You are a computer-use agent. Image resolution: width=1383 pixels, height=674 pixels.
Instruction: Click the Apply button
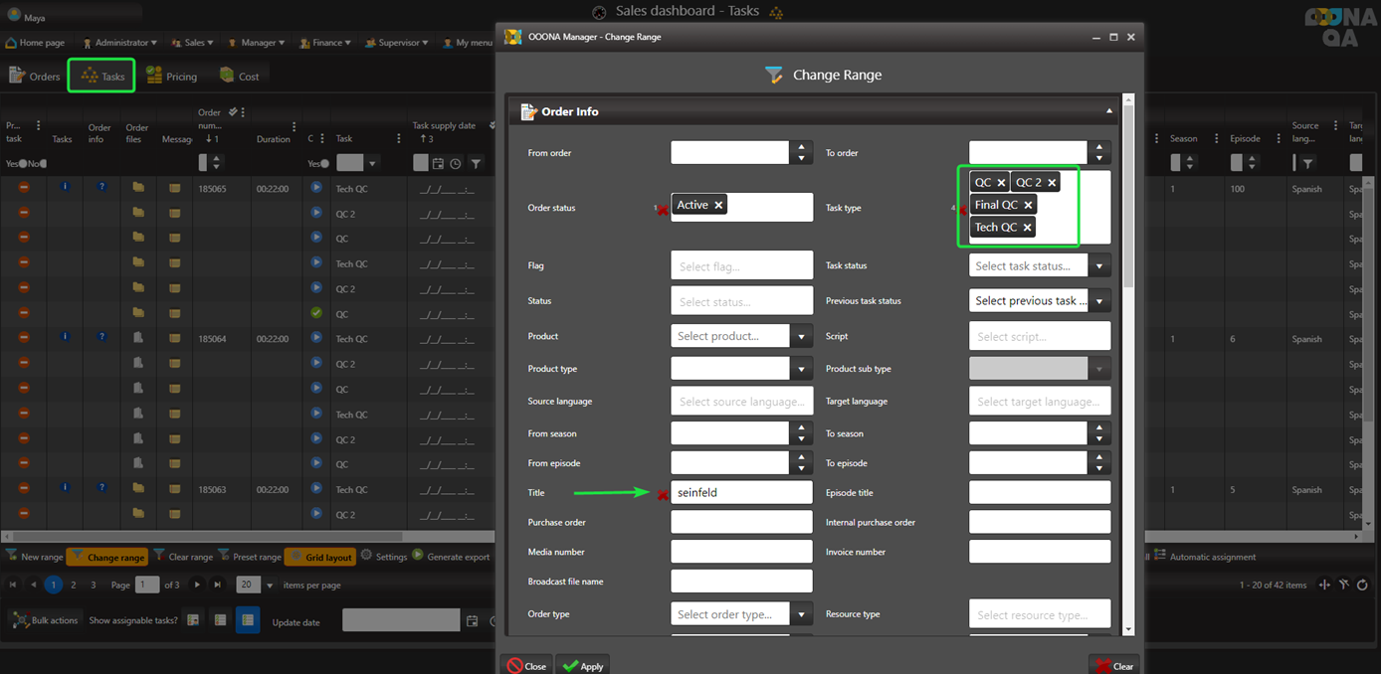[x=582, y=666]
